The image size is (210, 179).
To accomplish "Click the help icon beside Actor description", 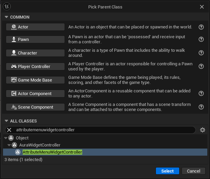I will (201, 27).
